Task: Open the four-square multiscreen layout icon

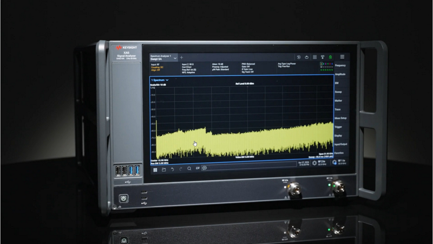Action: [314, 57]
